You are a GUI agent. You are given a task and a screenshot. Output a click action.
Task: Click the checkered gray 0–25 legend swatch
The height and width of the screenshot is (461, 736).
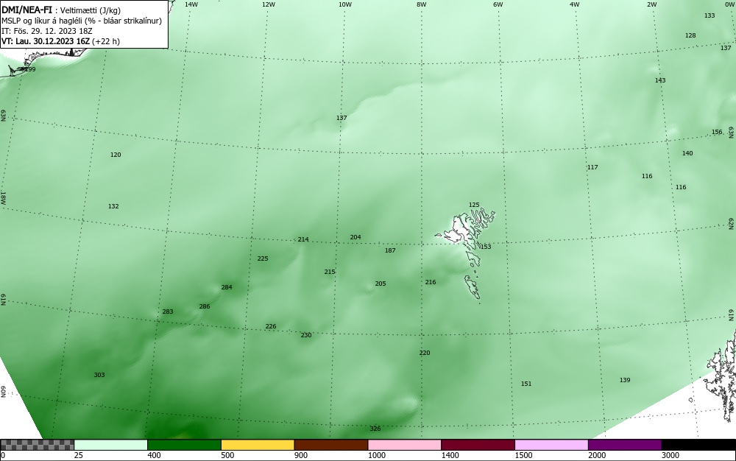click(37, 445)
